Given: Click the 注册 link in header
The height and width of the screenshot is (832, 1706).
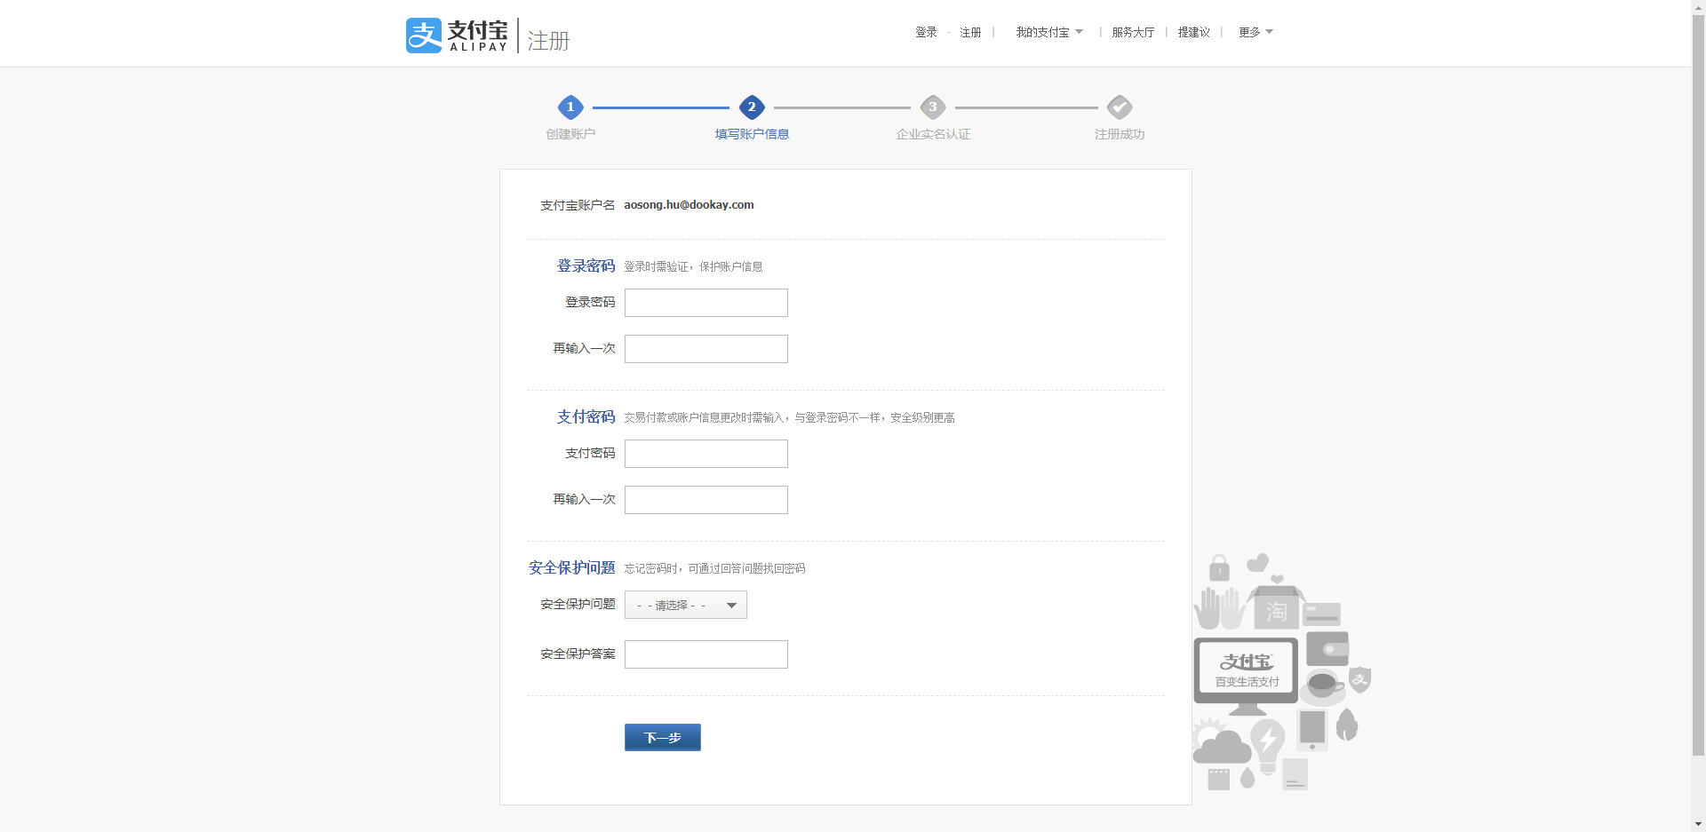Looking at the screenshot, I should (970, 32).
